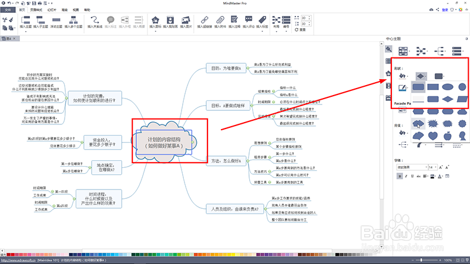Switch to the 高级 ribbon tab
470x264 pixels.
(x=65, y=10)
